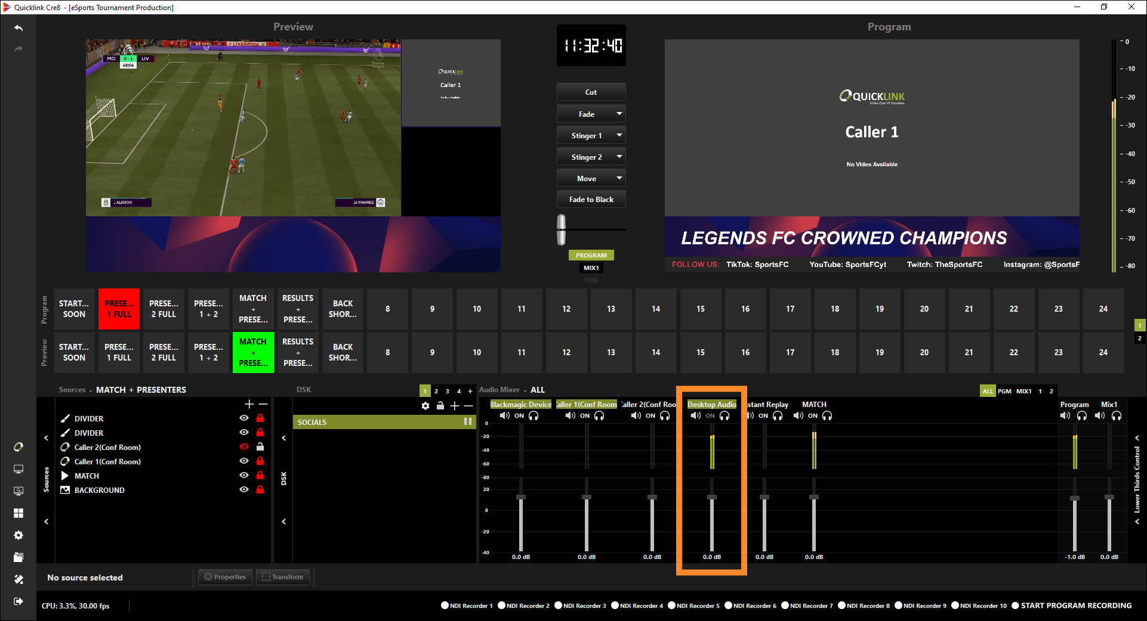Mute the Blackmagic Device speaker icon
This screenshot has width=1147, height=621.
[505, 416]
